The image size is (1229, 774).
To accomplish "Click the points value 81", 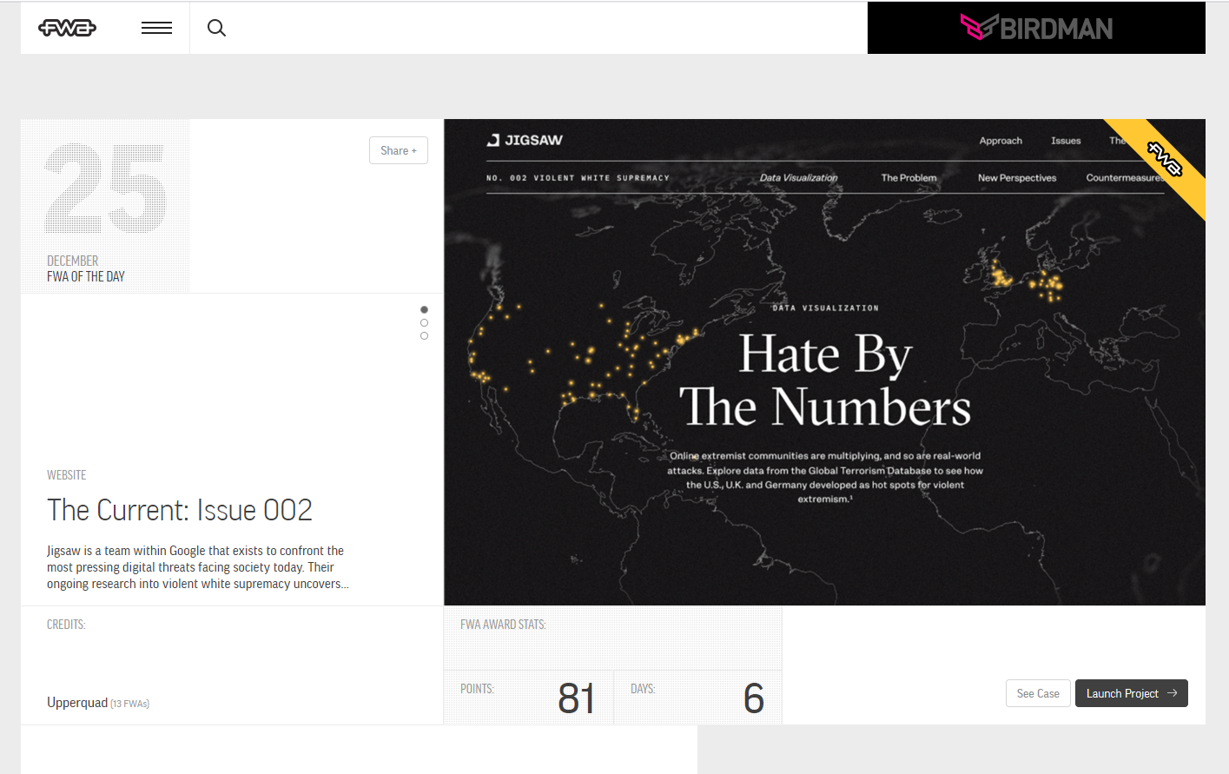I will 576,698.
